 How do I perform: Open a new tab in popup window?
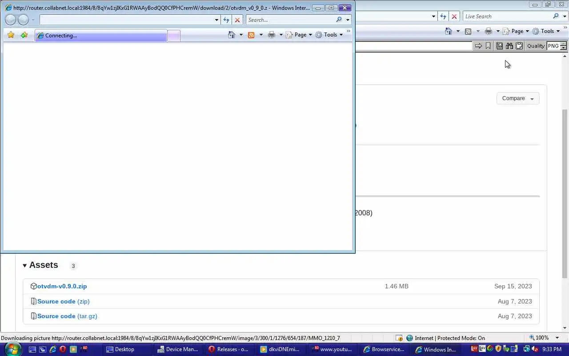174,36
